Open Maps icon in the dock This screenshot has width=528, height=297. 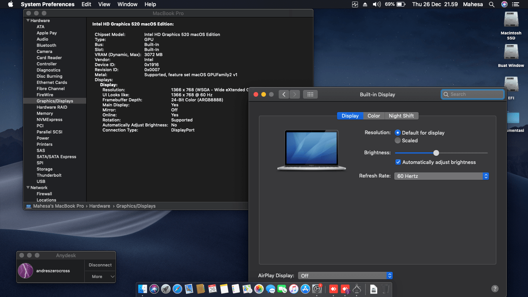click(247, 288)
